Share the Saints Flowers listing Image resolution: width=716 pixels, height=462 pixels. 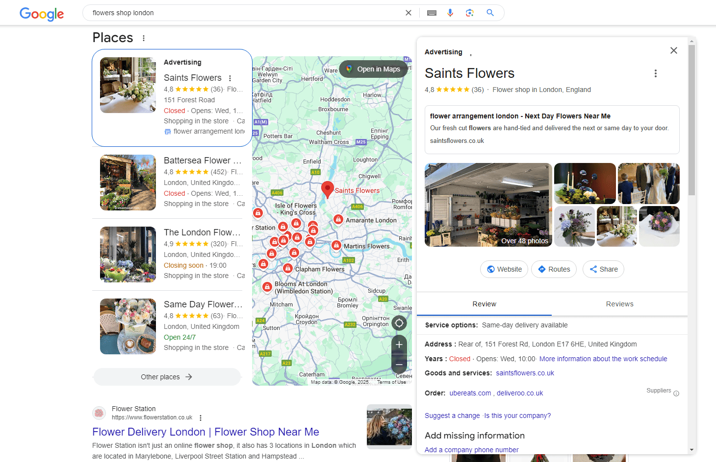(603, 269)
